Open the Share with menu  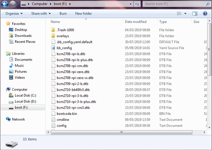point(41,13)
